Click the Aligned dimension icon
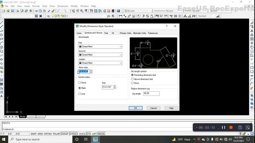Viewport: 255px width, 143px height. [x=125, y=16]
